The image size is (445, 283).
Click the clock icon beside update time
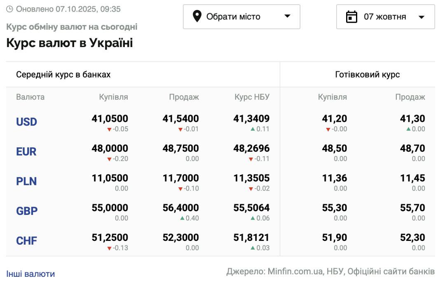pyautogui.click(x=9, y=9)
